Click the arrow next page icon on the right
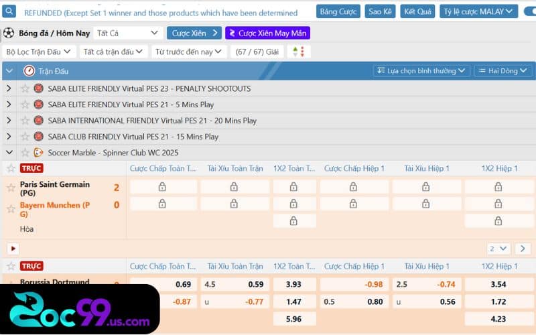 pyautogui.click(x=523, y=249)
